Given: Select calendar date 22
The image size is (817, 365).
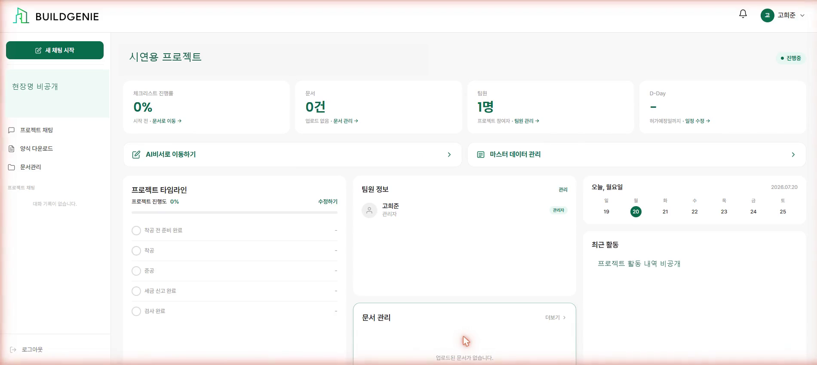Looking at the screenshot, I should [x=694, y=212].
